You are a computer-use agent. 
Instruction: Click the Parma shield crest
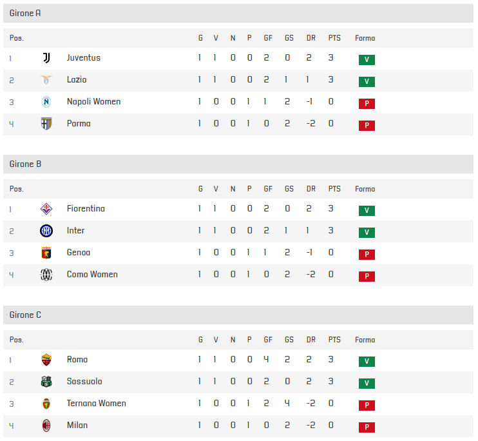pos(46,124)
